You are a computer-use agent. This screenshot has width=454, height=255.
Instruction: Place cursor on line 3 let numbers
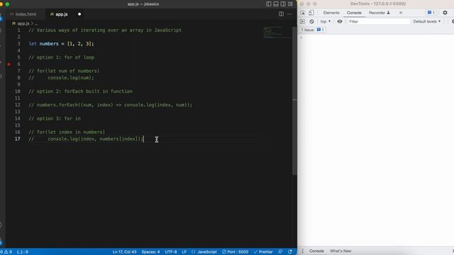click(62, 44)
